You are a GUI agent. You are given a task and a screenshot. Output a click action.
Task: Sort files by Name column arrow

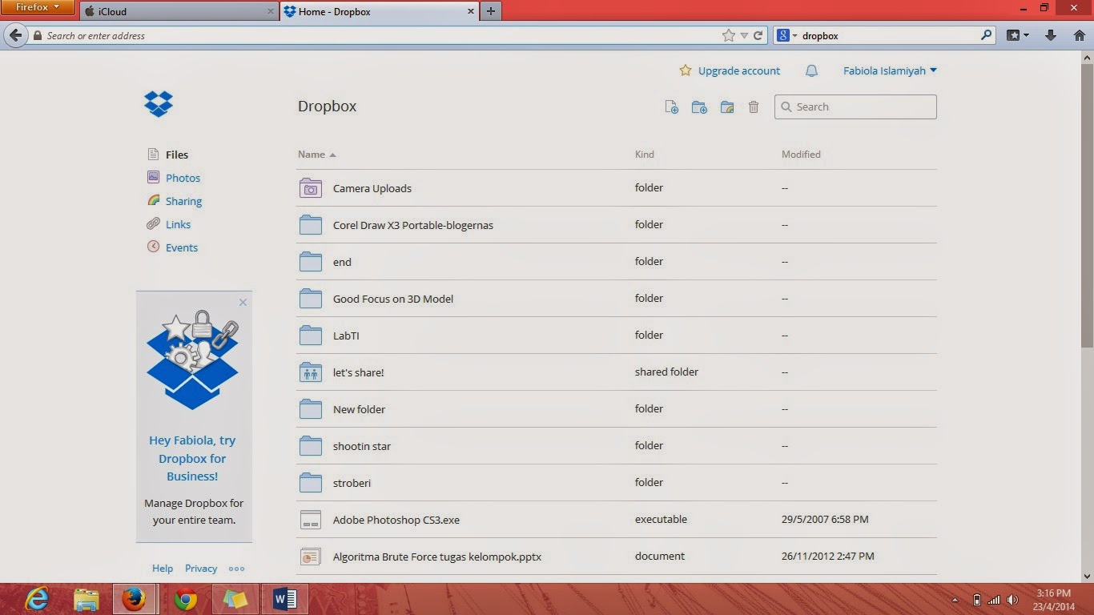(332, 155)
